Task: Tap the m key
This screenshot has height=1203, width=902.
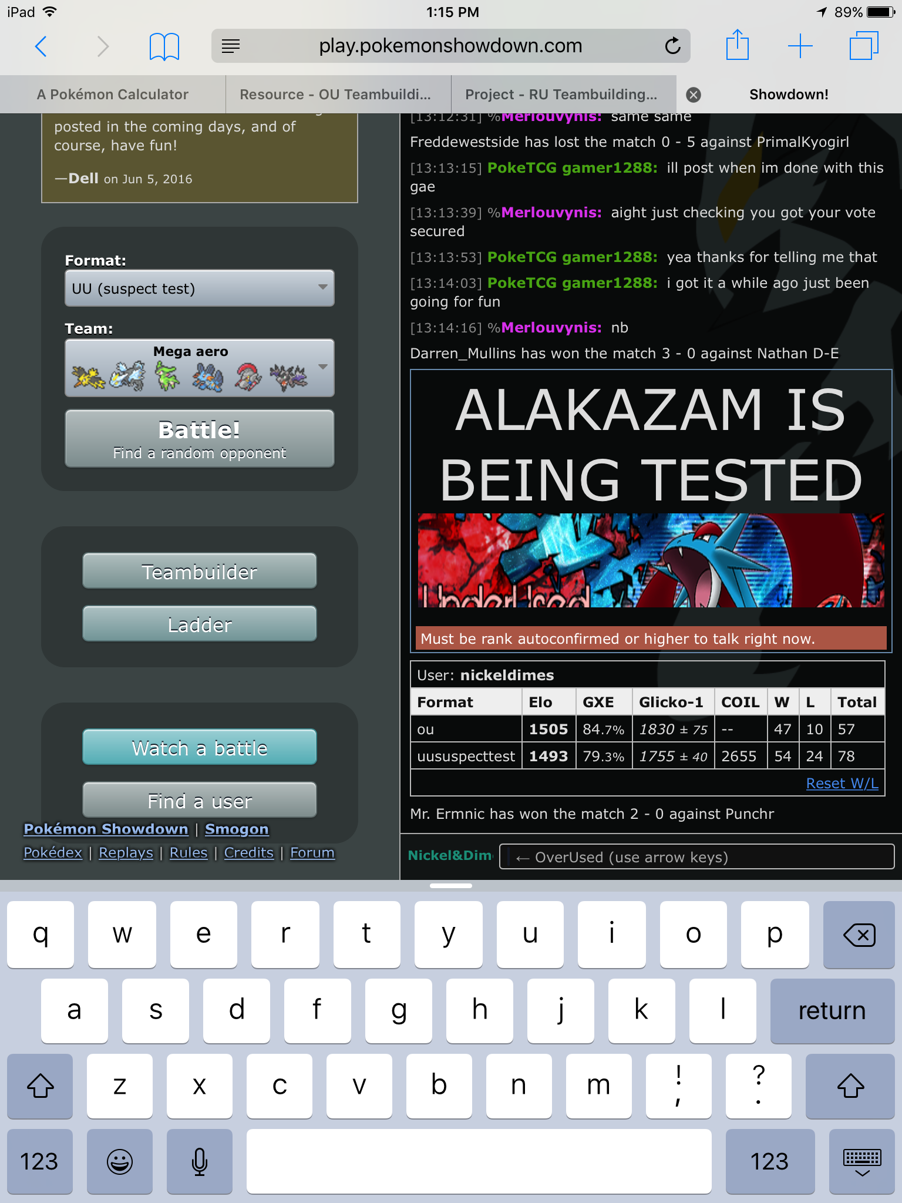Action: (598, 1086)
